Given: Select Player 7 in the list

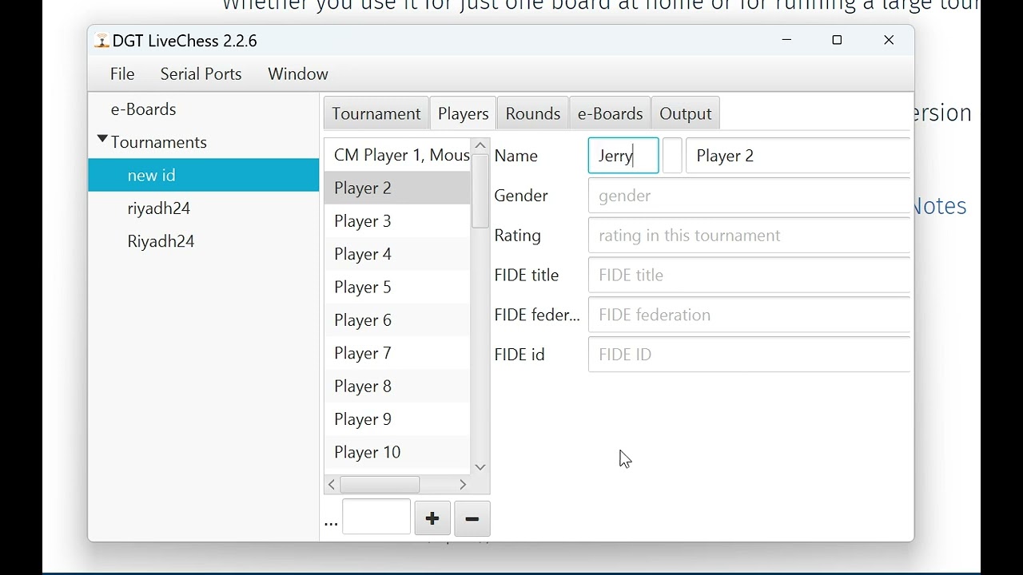Looking at the screenshot, I should click(397, 353).
